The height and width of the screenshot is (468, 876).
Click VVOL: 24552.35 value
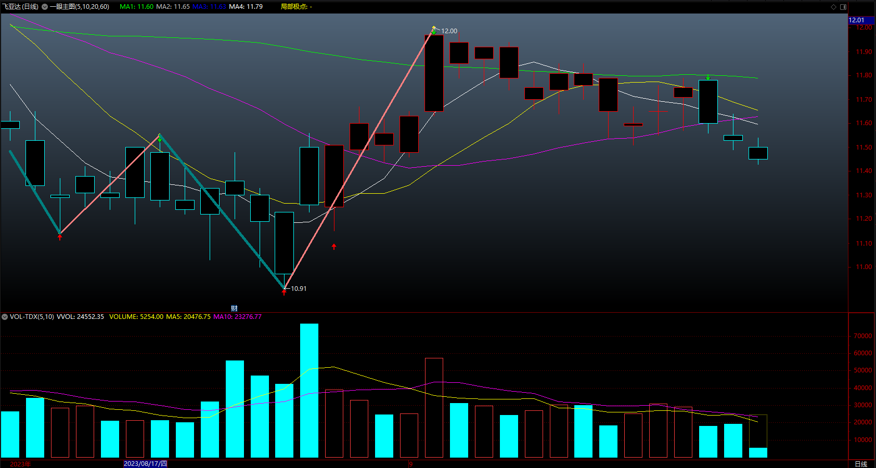pyautogui.click(x=80, y=316)
